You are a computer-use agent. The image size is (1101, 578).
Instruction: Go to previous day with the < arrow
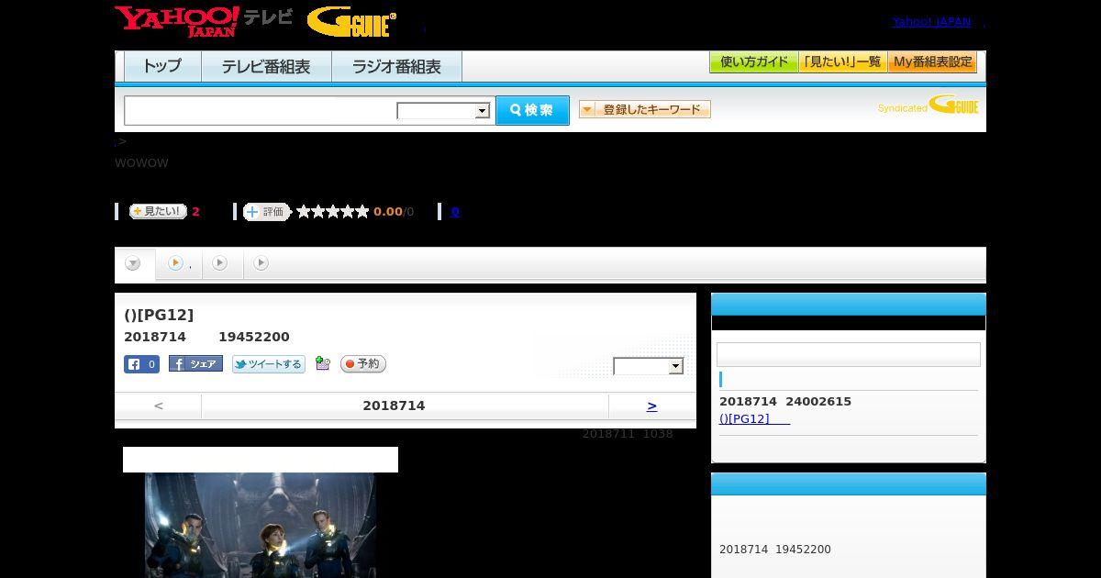pyautogui.click(x=159, y=406)
